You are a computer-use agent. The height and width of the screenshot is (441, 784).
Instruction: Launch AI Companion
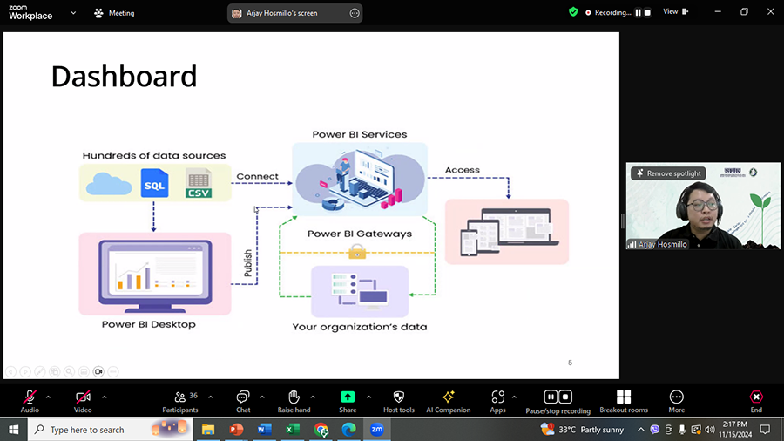[448, 402]
